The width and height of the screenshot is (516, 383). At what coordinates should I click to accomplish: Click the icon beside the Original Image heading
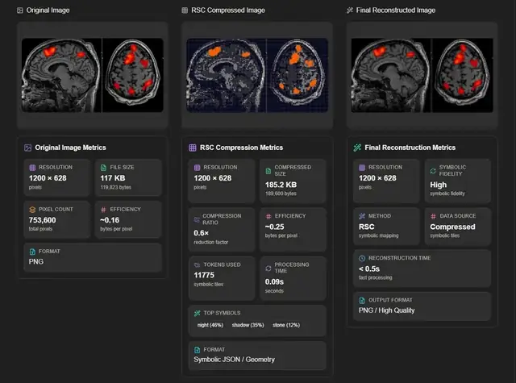pyautogui.click(x=20, y=10)
